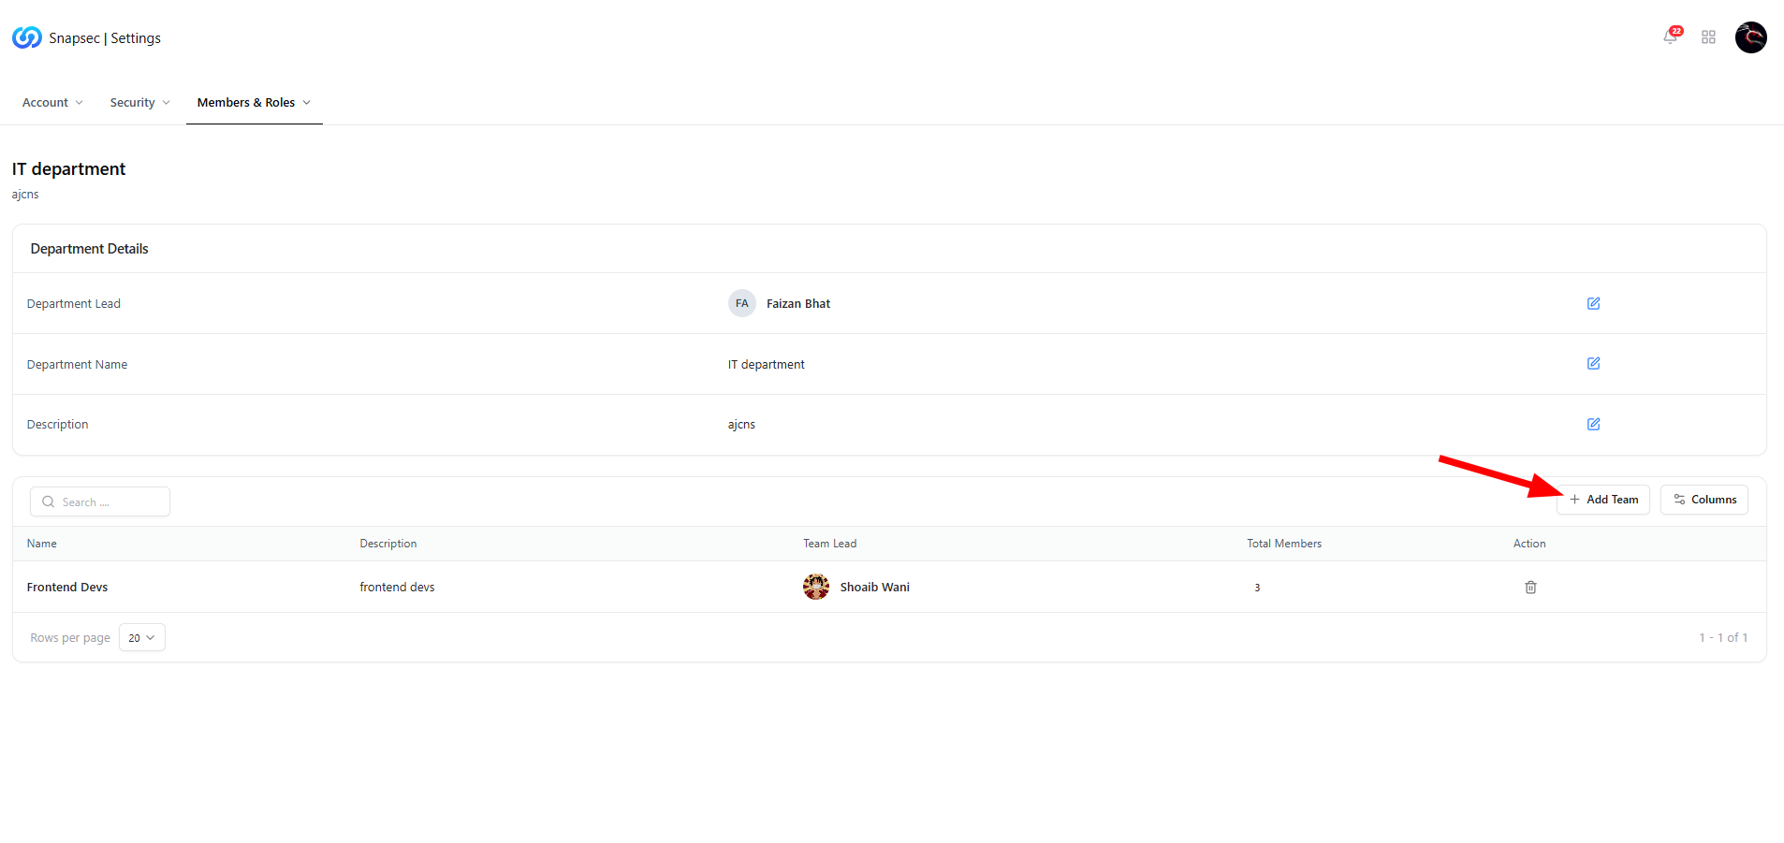Click Shoaib Wani's avatar photo
The image size is (1784, 843).
point(815,587)
